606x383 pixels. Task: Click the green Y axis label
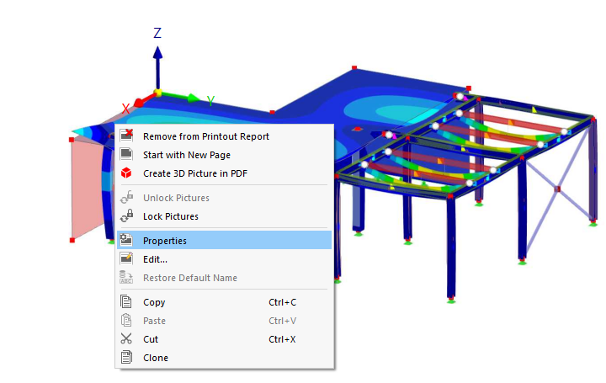click(210, 101)
